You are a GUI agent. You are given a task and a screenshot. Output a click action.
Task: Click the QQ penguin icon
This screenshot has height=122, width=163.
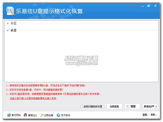25,115
